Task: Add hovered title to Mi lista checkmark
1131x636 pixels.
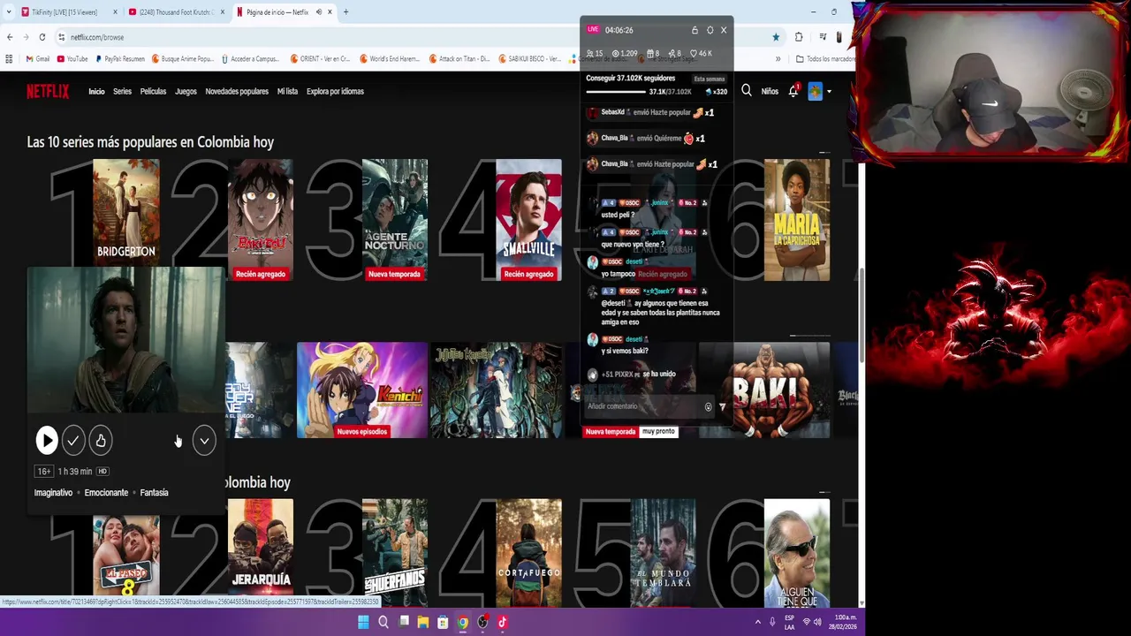Action: (x=73, y=441)
